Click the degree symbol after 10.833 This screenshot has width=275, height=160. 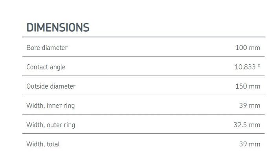259,66
